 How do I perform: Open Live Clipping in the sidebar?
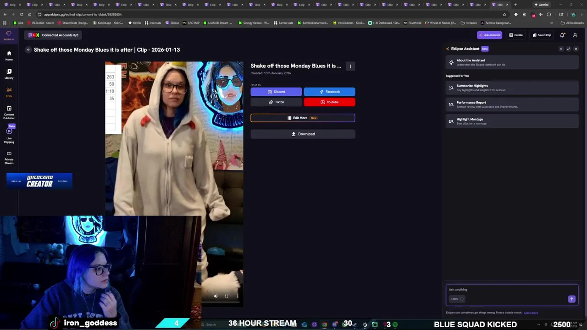pyautogui.click(x=9, y=136)
